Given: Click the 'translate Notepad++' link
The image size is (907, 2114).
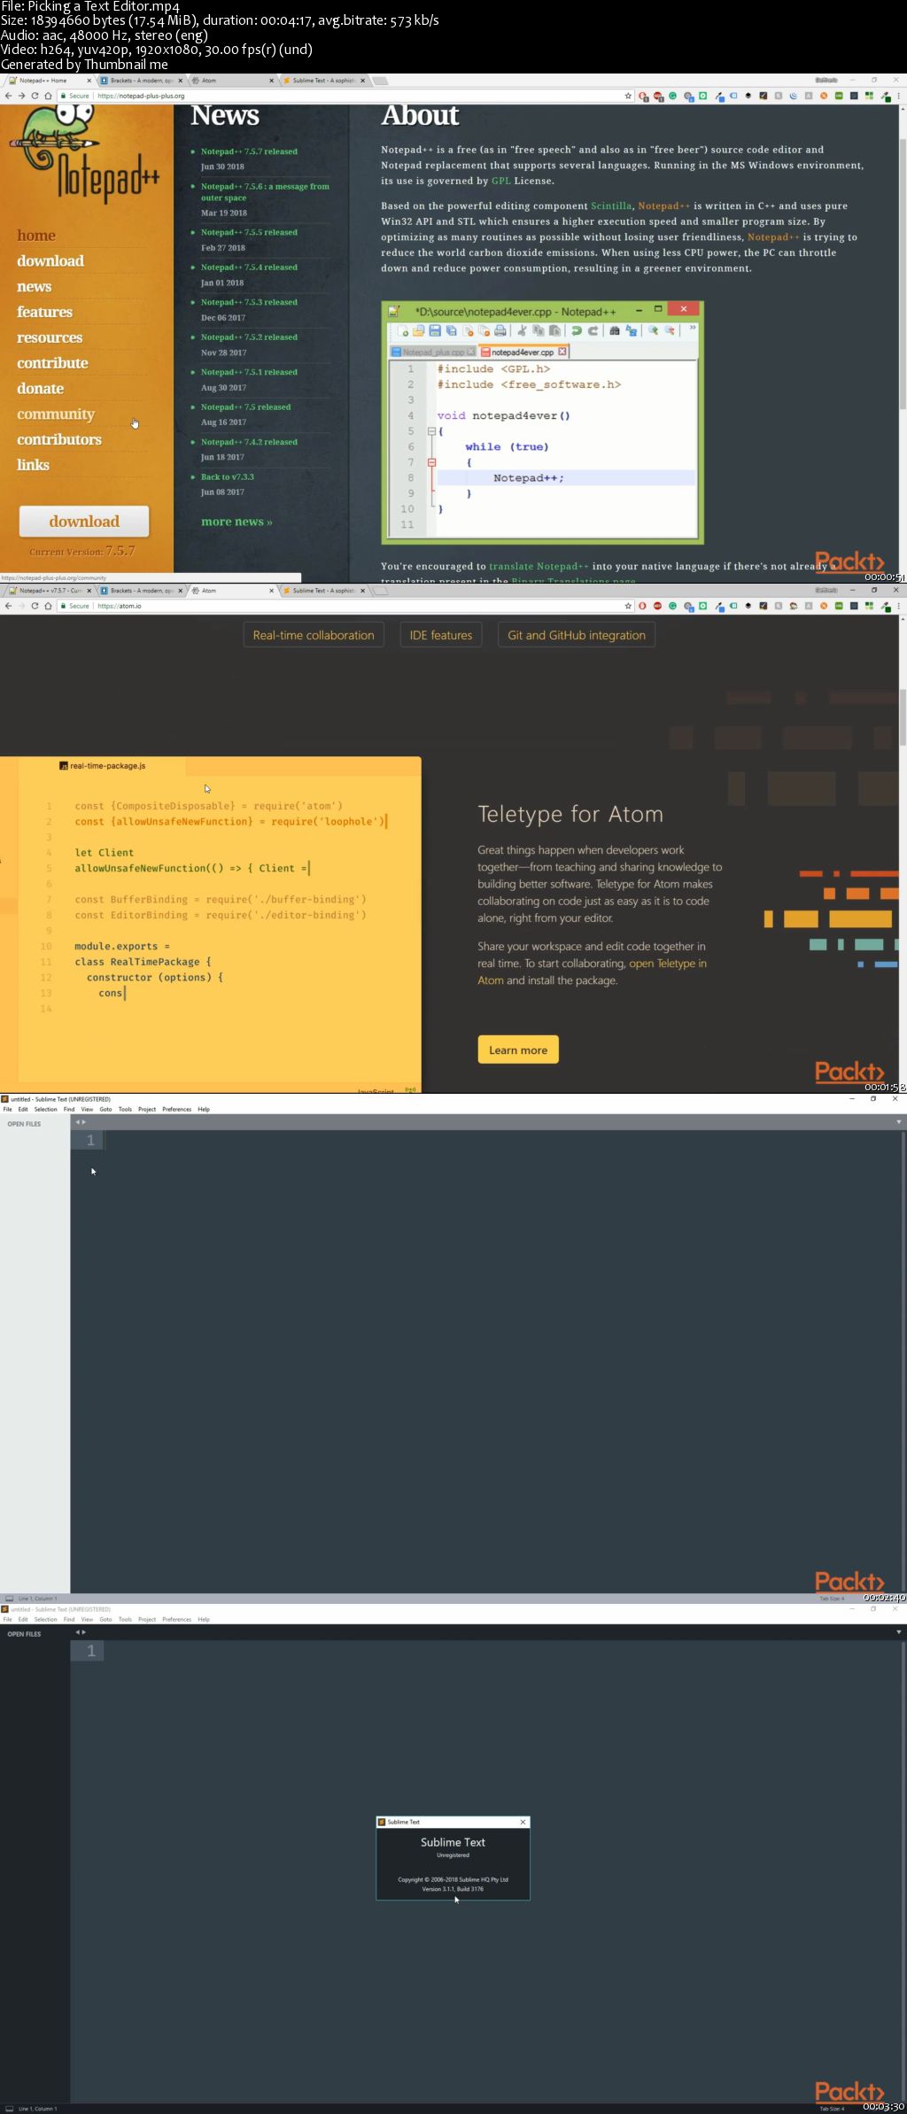Looking at the screenshot, I should [539, 566].
